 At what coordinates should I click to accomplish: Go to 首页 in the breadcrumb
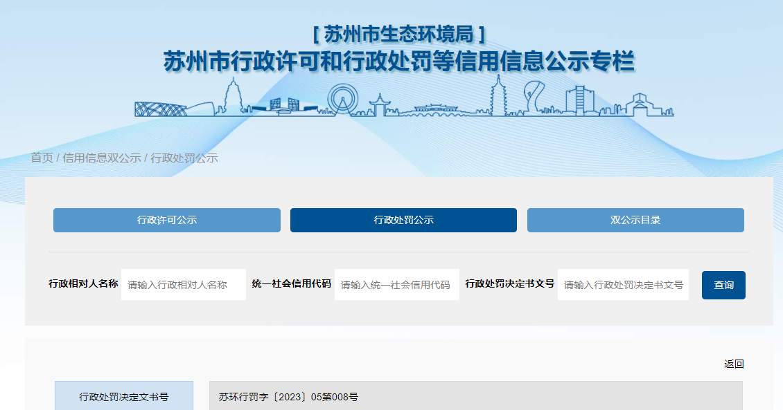click(42, 158)
